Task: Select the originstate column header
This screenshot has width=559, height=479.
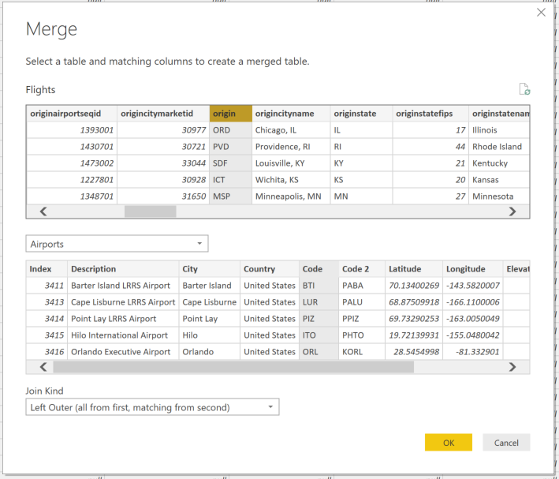Action: click(359, 114)
